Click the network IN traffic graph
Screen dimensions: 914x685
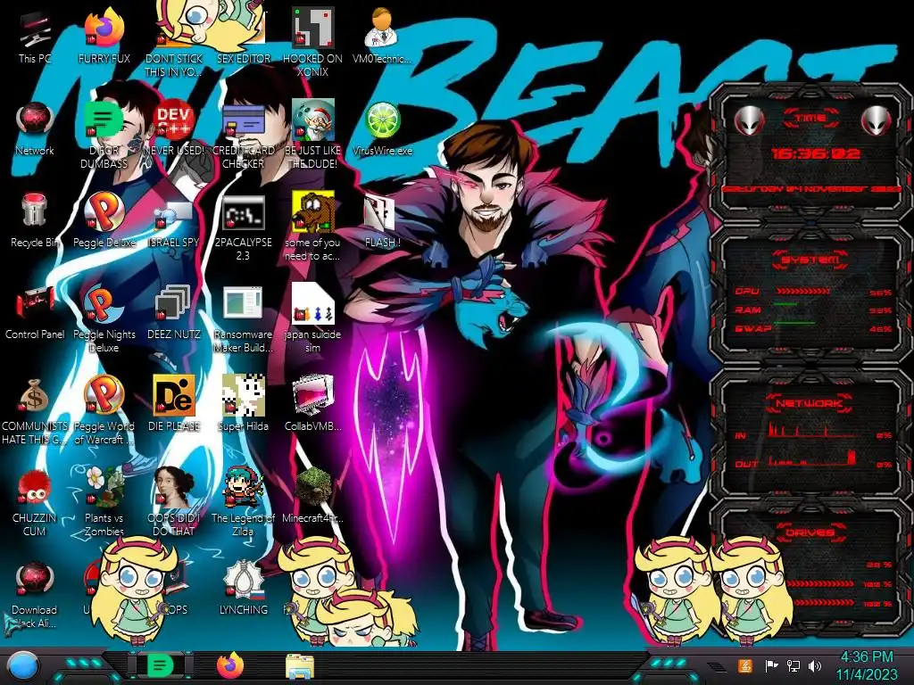click(812, 430)
